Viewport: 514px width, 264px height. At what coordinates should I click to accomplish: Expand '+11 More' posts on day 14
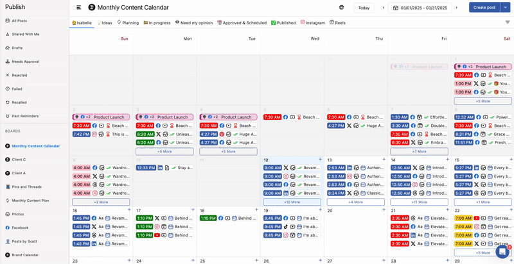[419, 202]
